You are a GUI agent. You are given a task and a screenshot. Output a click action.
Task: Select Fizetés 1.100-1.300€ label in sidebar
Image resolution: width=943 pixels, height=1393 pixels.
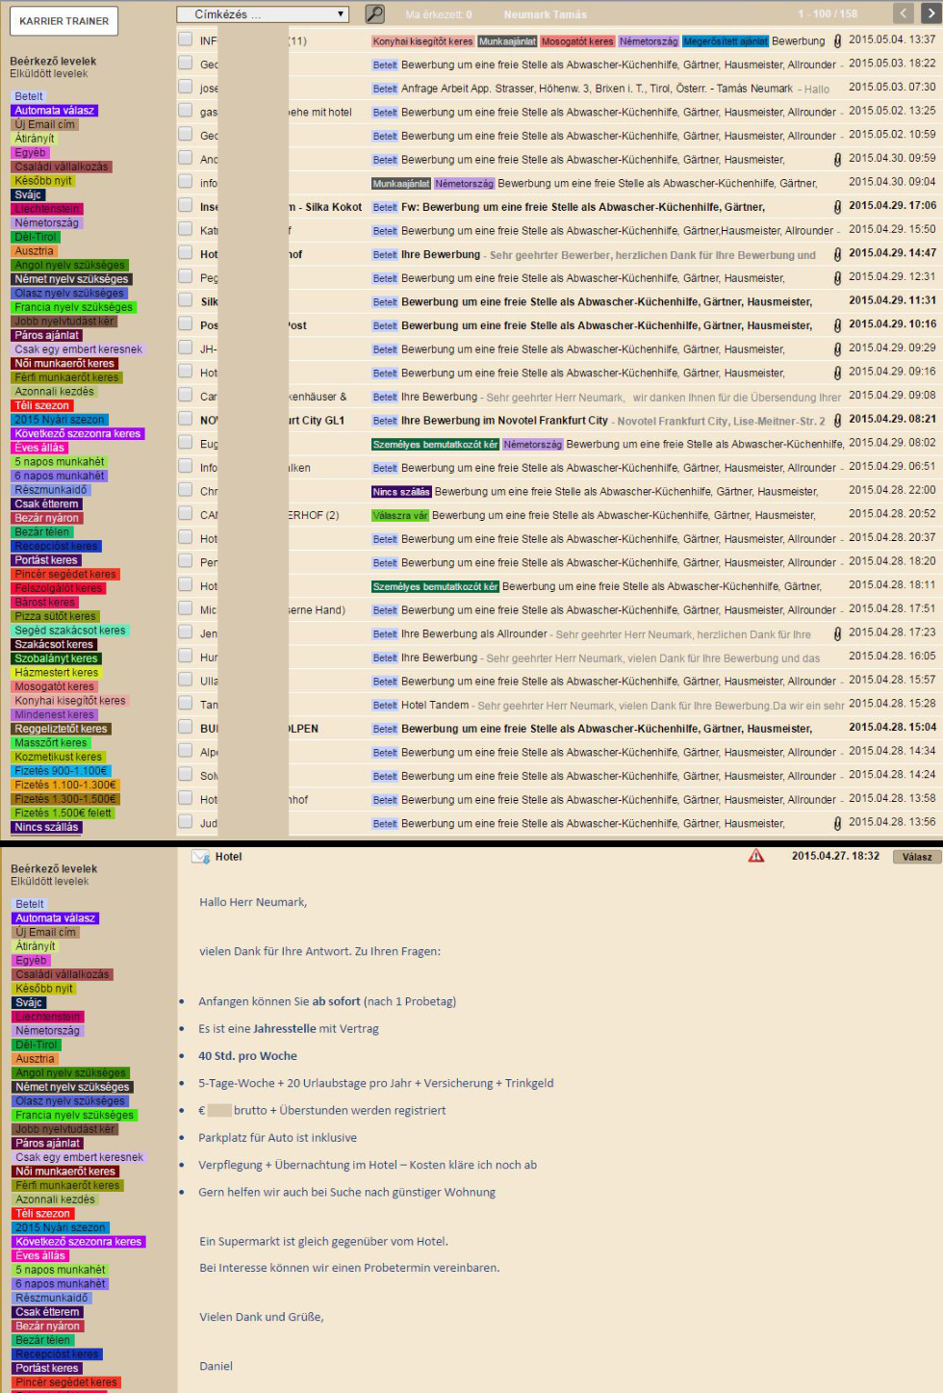[64, 786]
